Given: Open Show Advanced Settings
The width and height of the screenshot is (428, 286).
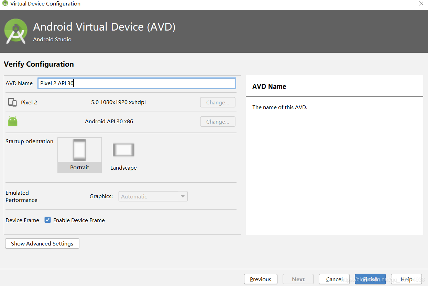Looking at the screenshot, I should pyautogui.click(x=42, y=243).
